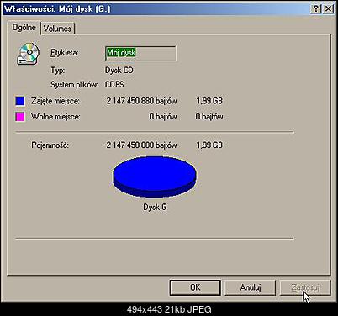Close the Właściwości dialog window
The image size is (338, 316).
pos(328,9)
